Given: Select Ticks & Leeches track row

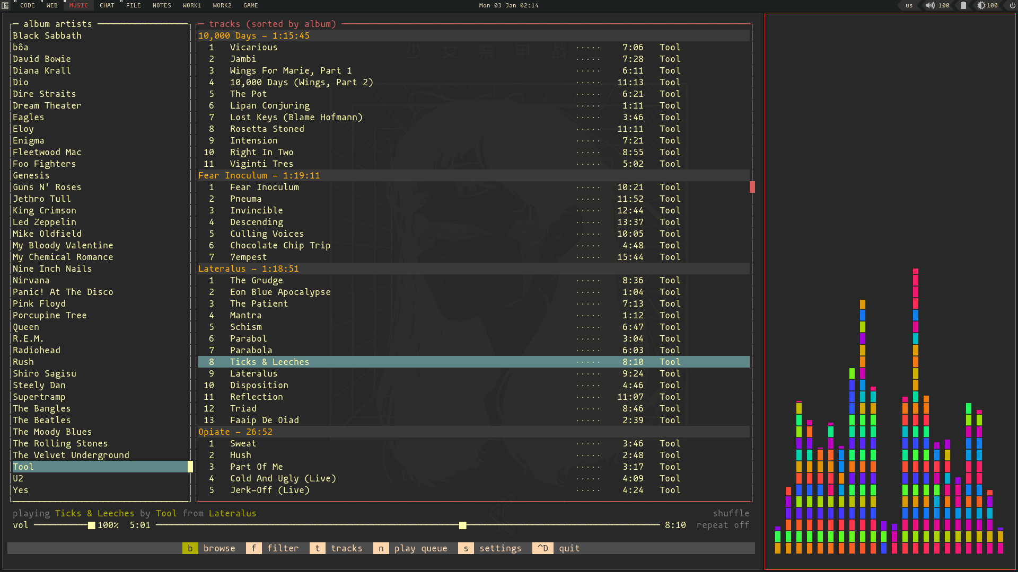Looking at the screenshot, I should pos(472,362).
